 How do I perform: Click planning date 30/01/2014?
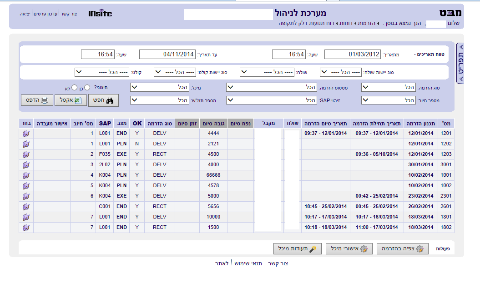420,165
